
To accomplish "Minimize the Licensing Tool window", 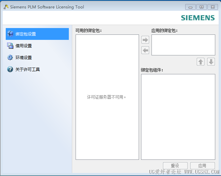I will (x=190, y=7).
